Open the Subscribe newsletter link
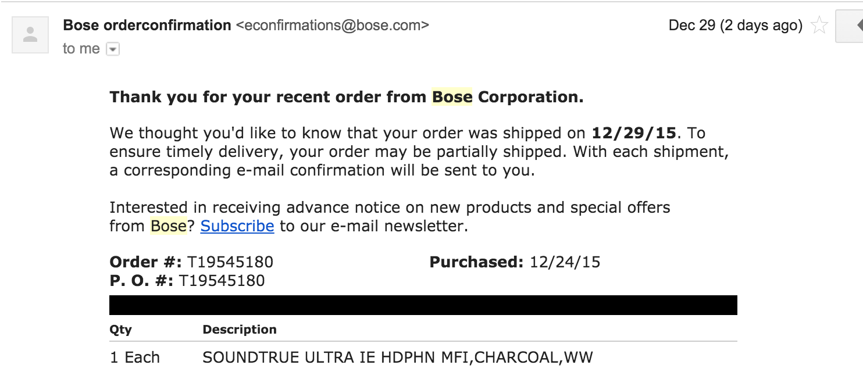This screenshot has width=863, height=372. coord(237,226)
